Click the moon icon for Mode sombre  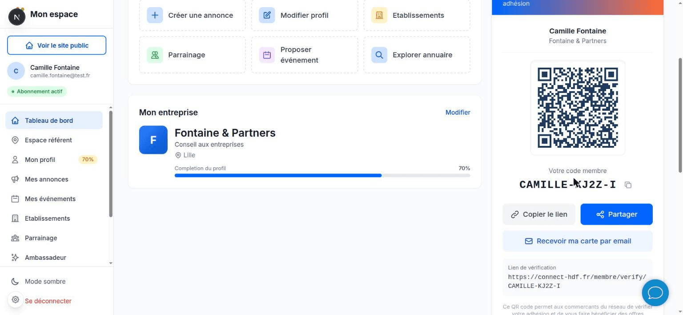pos(15,282)
